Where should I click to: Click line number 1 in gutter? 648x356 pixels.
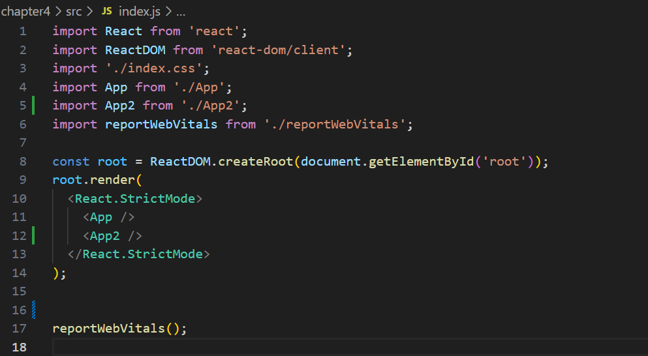point(23,31)
